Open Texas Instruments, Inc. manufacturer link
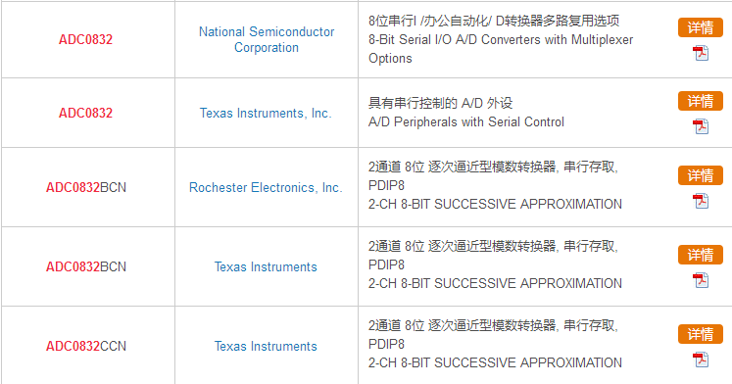This screenshot has height=384, width=732. click(266, 113)
